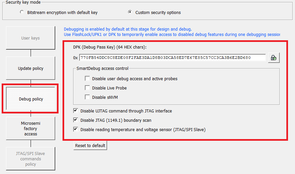
Task: Switch to the Update policy step
Action: pyautogui.click(x=31, y=69)
